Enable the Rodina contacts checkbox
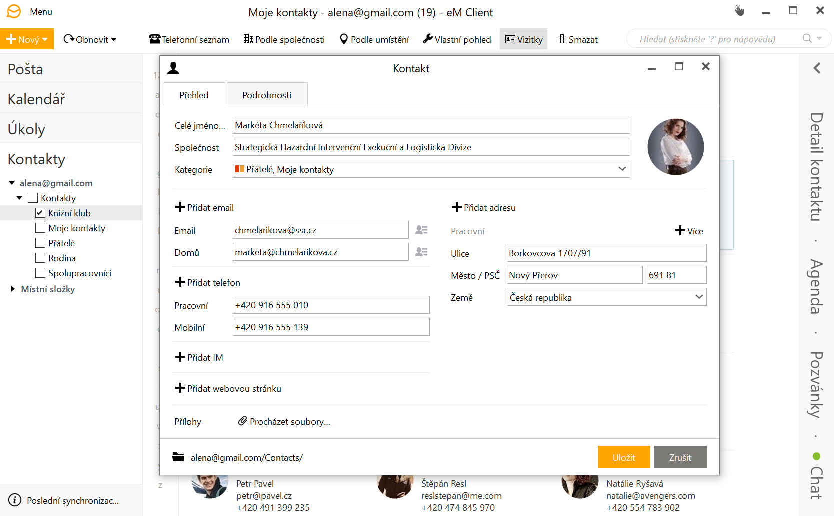Image resolution: width=834 pixels, height=516 pixels. pos(39,257)
